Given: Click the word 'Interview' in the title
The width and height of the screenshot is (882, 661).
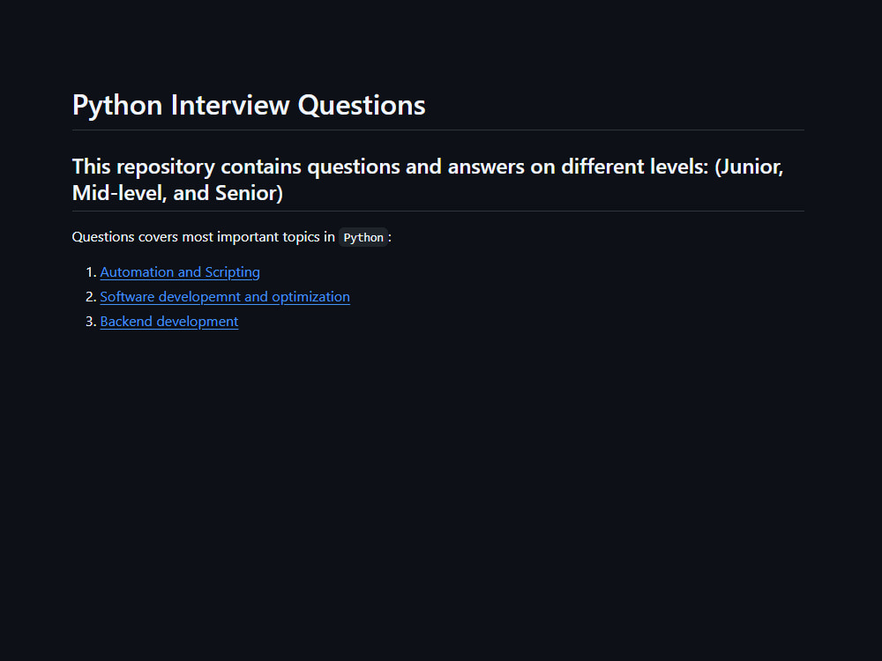Looking at the screenshot, I should (x=230, y=105).
